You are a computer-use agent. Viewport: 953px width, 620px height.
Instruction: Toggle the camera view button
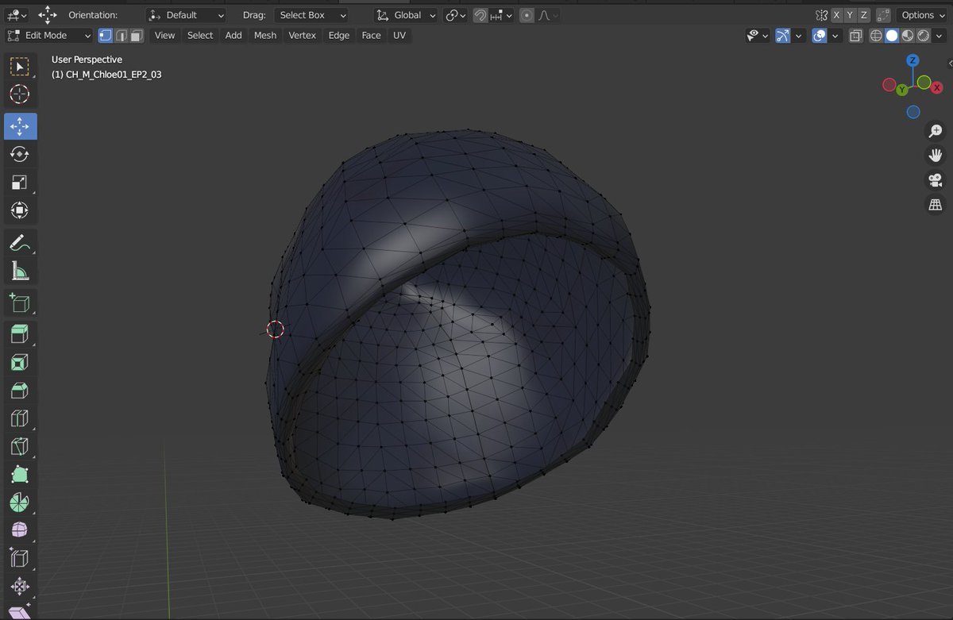936,180
